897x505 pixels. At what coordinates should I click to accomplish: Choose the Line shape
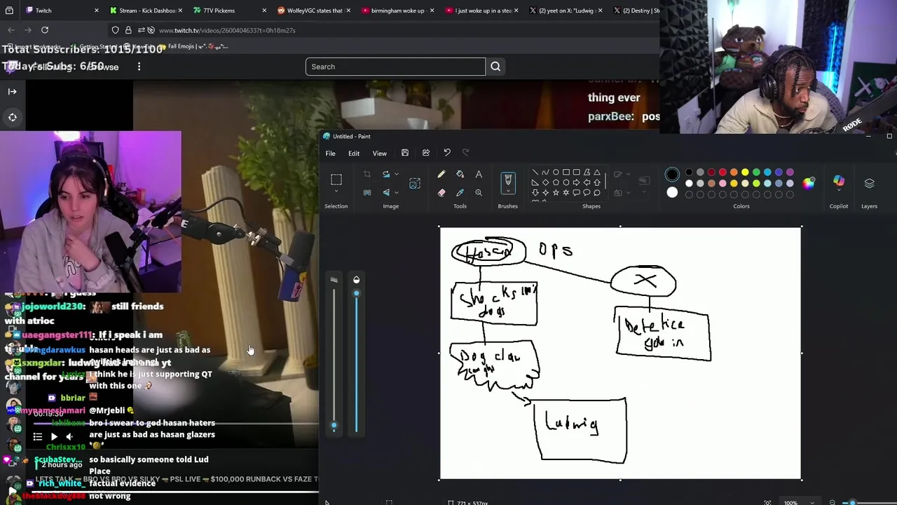535,172
